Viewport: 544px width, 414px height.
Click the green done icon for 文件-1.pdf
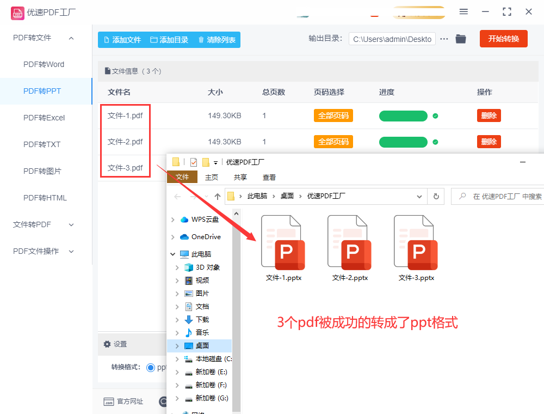coord(435,116)
